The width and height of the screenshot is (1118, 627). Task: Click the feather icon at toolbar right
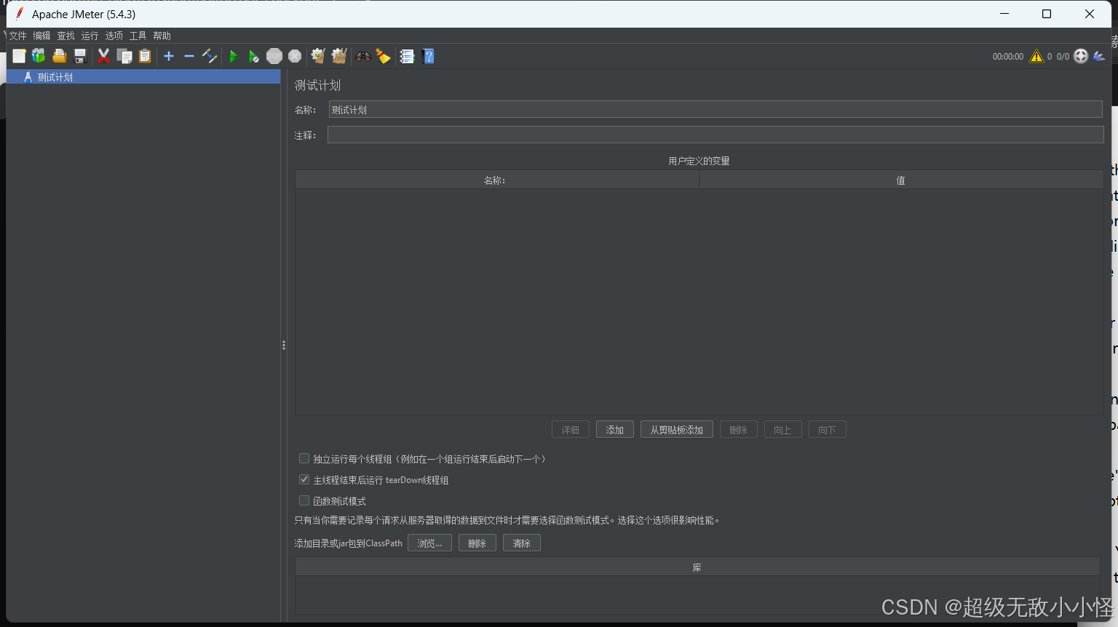[1099, 56]
